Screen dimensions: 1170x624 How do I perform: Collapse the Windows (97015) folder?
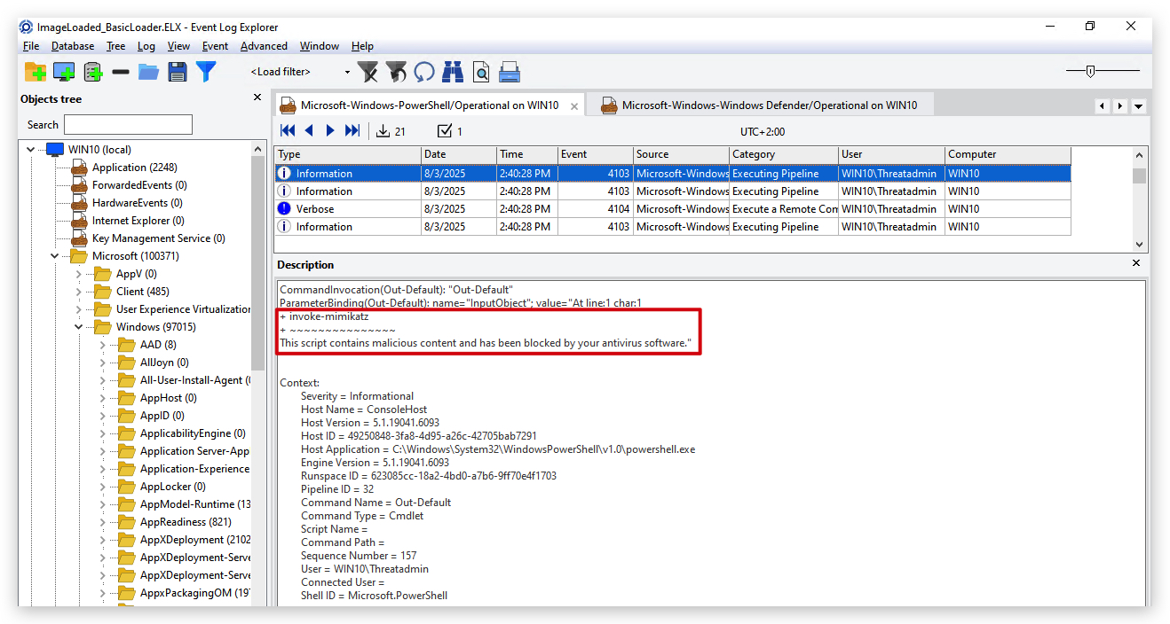click(x=79, y=327)
